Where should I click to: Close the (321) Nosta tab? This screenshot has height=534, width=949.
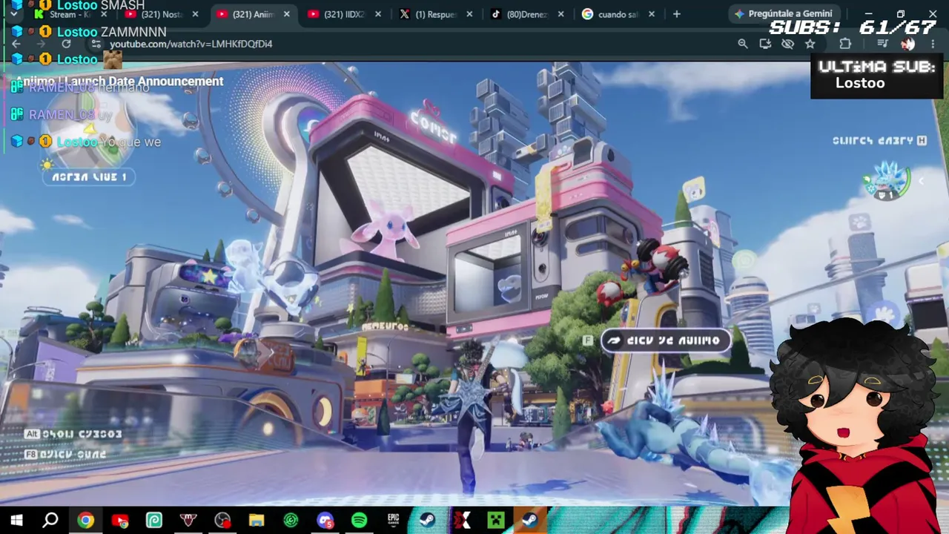point(195,14)
